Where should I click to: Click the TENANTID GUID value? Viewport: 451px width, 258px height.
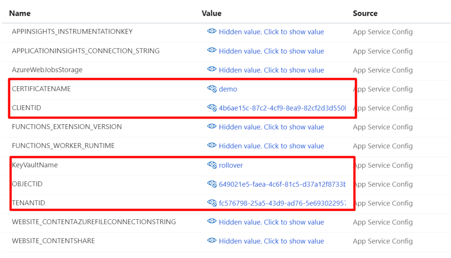(282, 203)
